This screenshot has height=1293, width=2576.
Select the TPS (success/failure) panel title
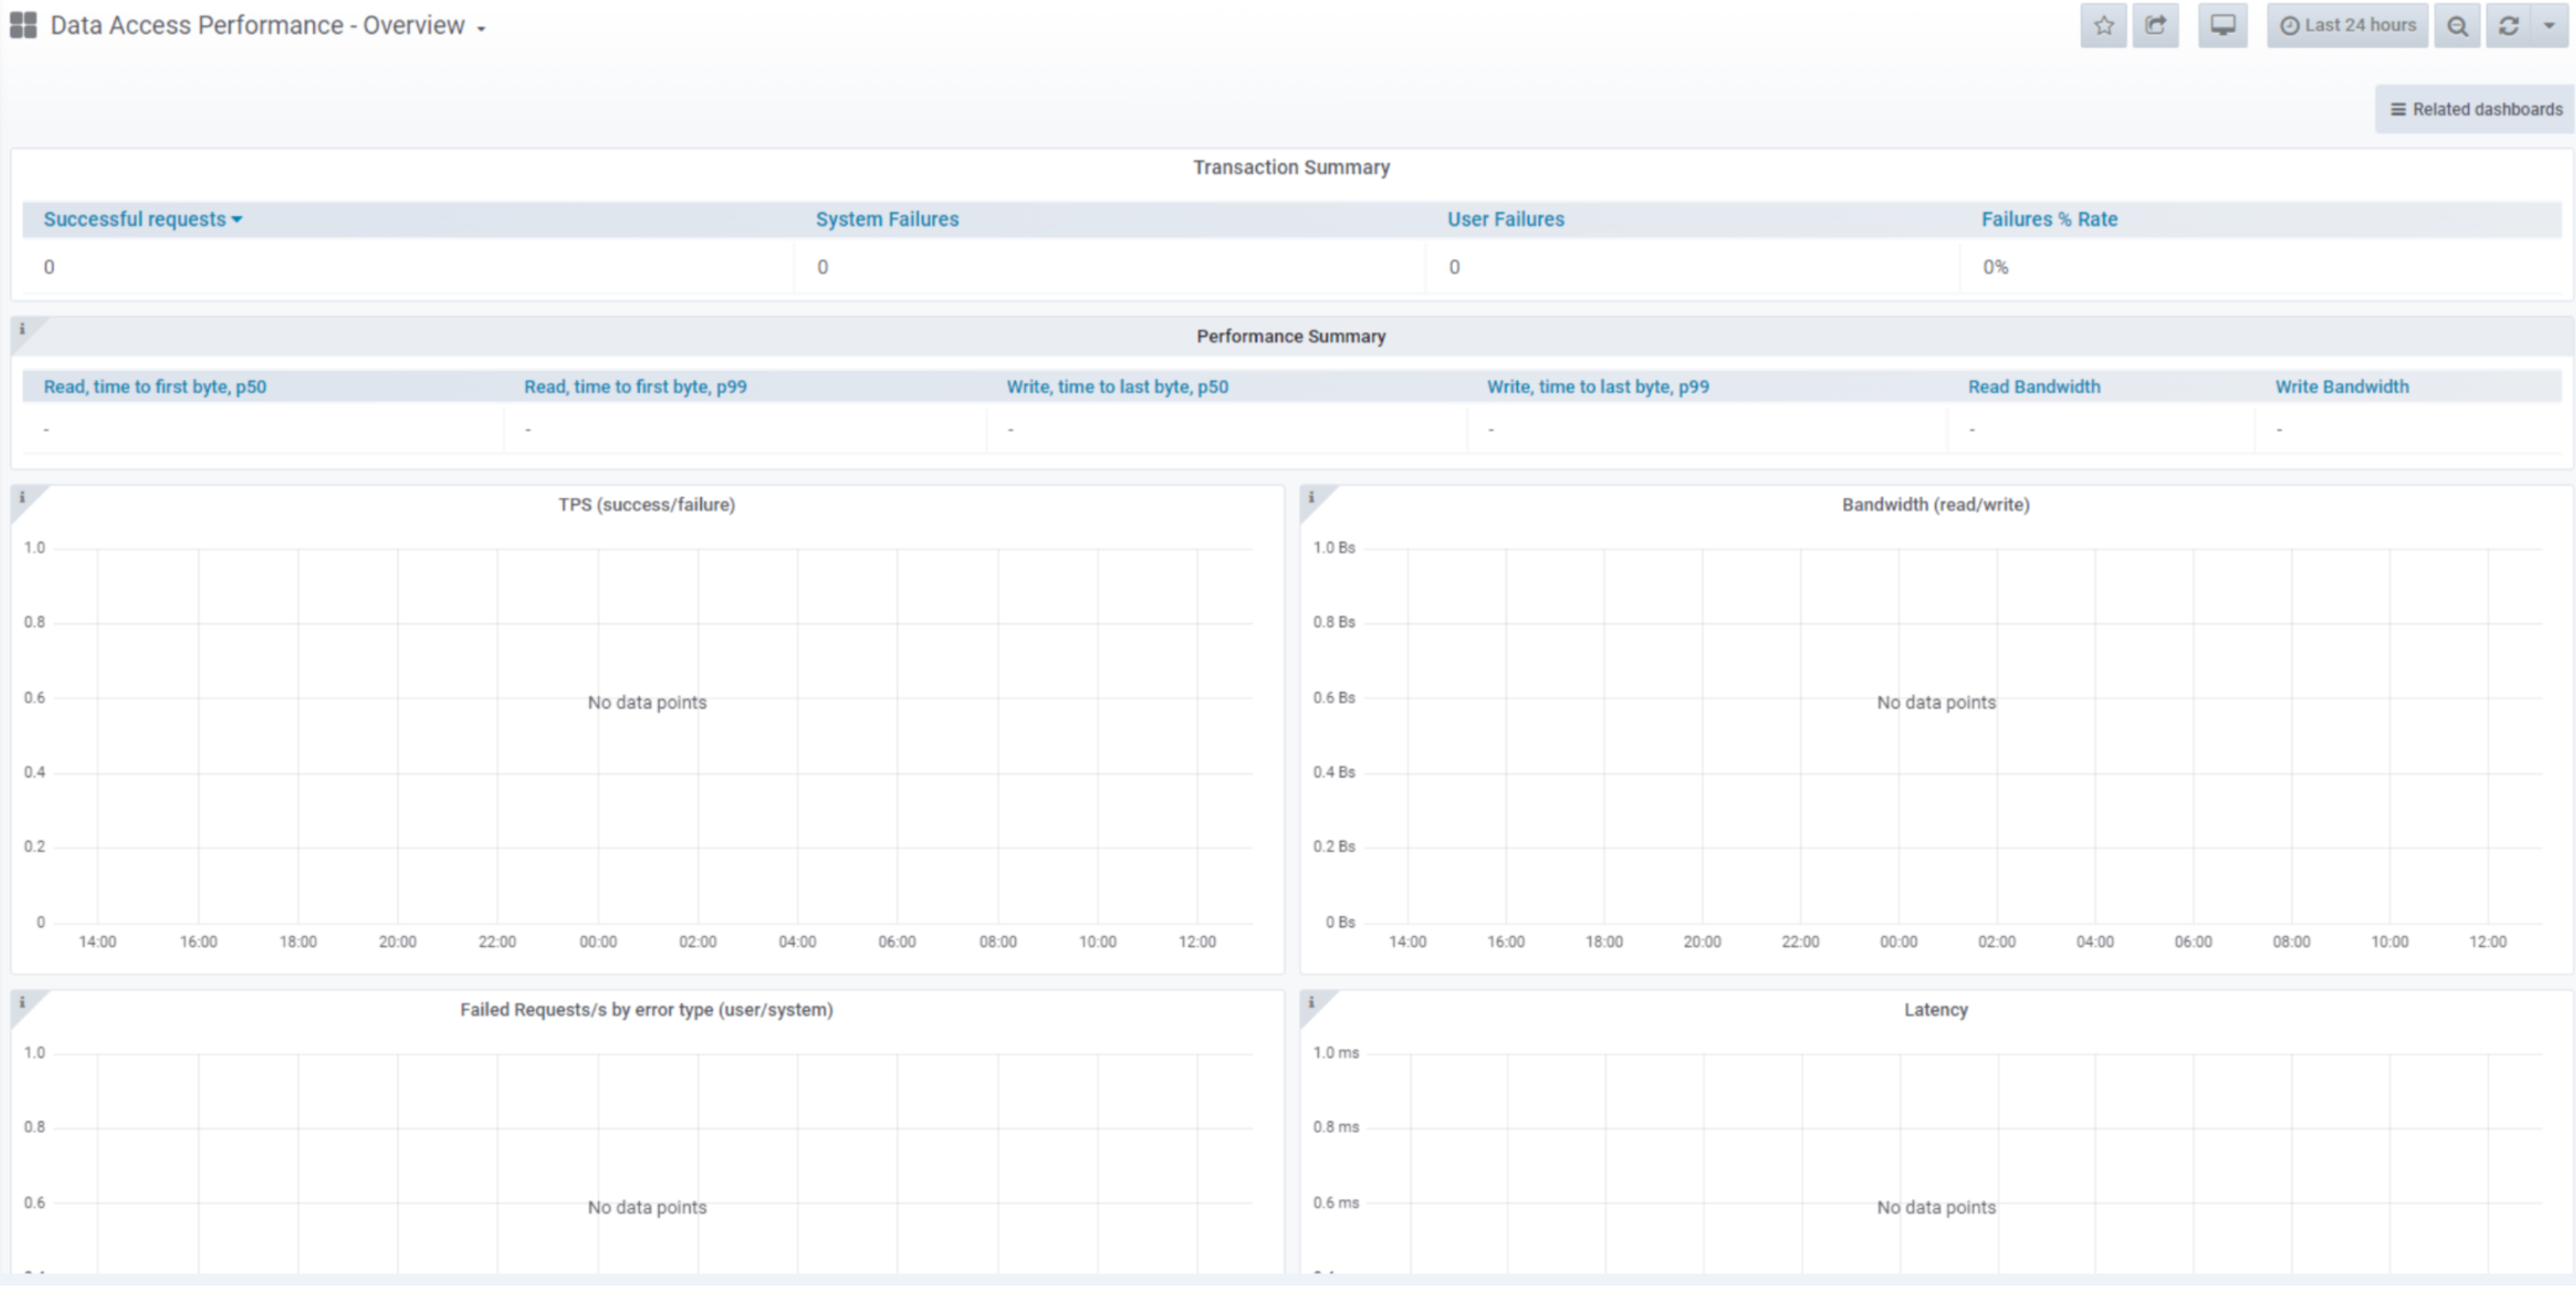coord(645,505)
